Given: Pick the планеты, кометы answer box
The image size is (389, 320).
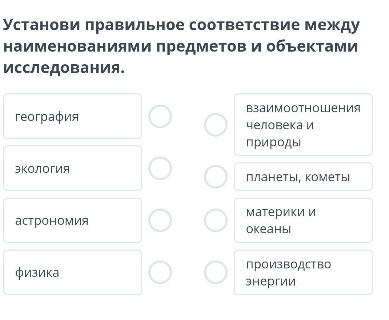Looking at the screenshot, I should tap(303, 177).
